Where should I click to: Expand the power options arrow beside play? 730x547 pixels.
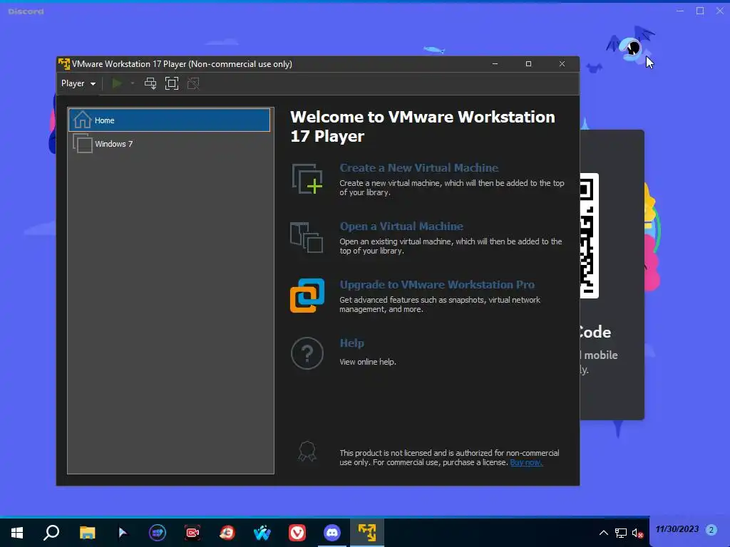(133, 83)
